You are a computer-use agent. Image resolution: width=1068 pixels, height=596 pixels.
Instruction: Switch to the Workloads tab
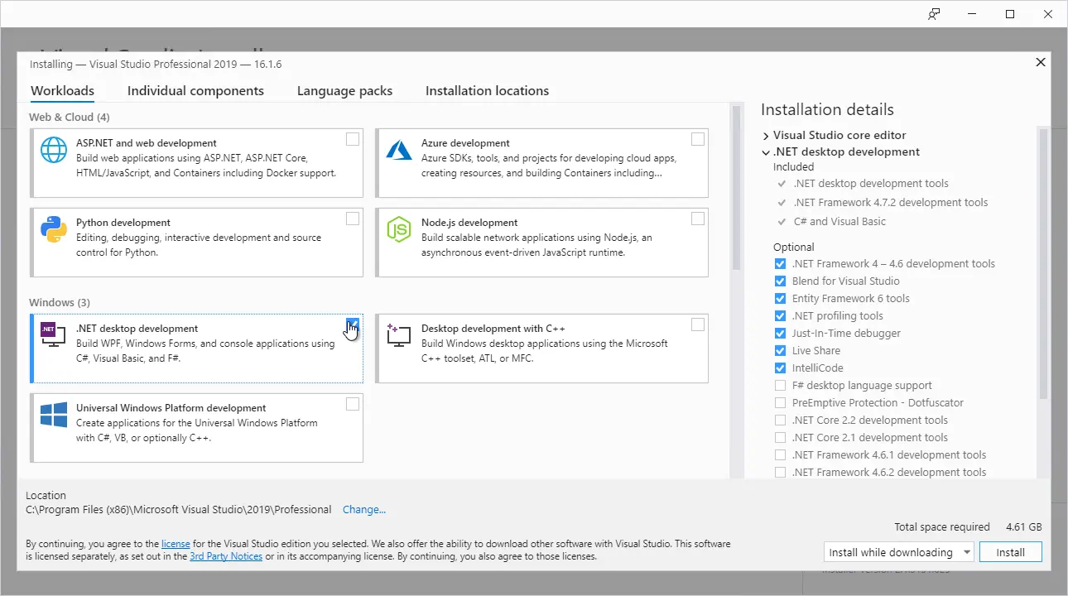pyautogui.click(x=62, y=91)
